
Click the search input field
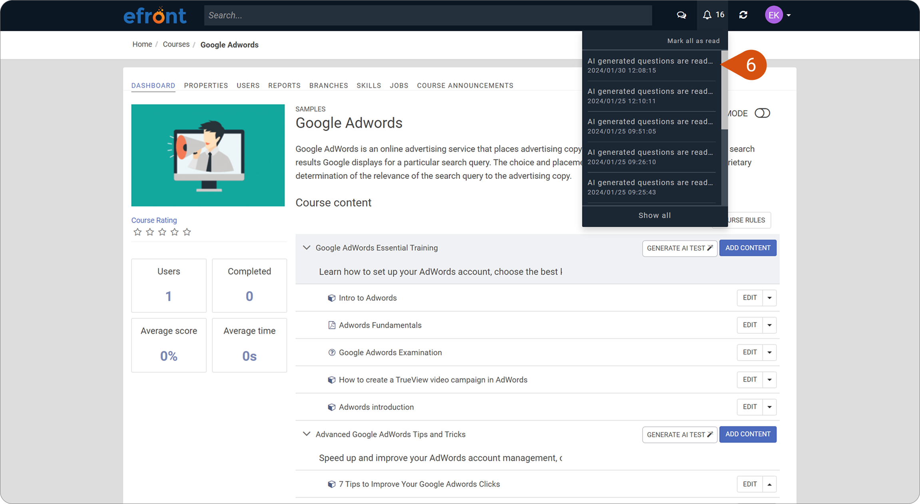pyautogui.click(x=428, y=15)
